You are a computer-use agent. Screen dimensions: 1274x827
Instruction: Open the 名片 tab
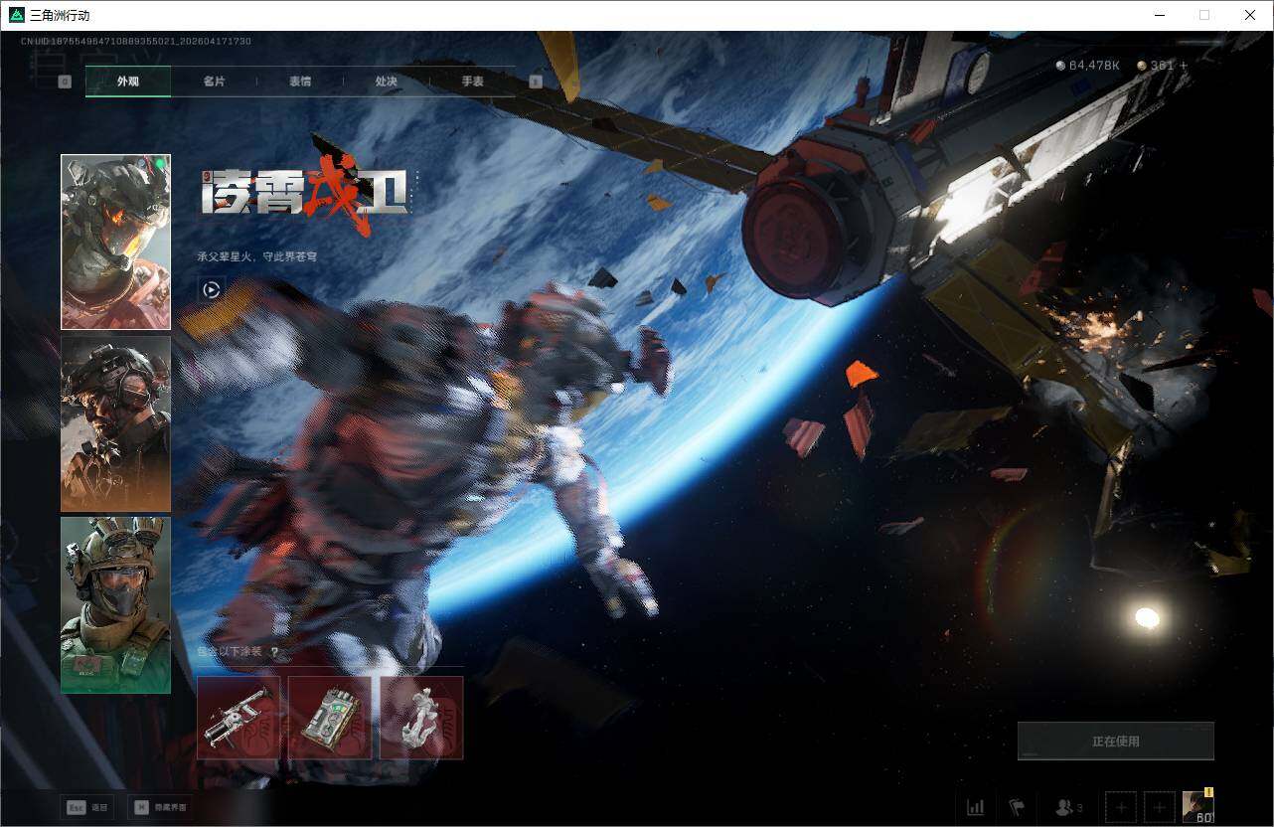coord(214,82)
